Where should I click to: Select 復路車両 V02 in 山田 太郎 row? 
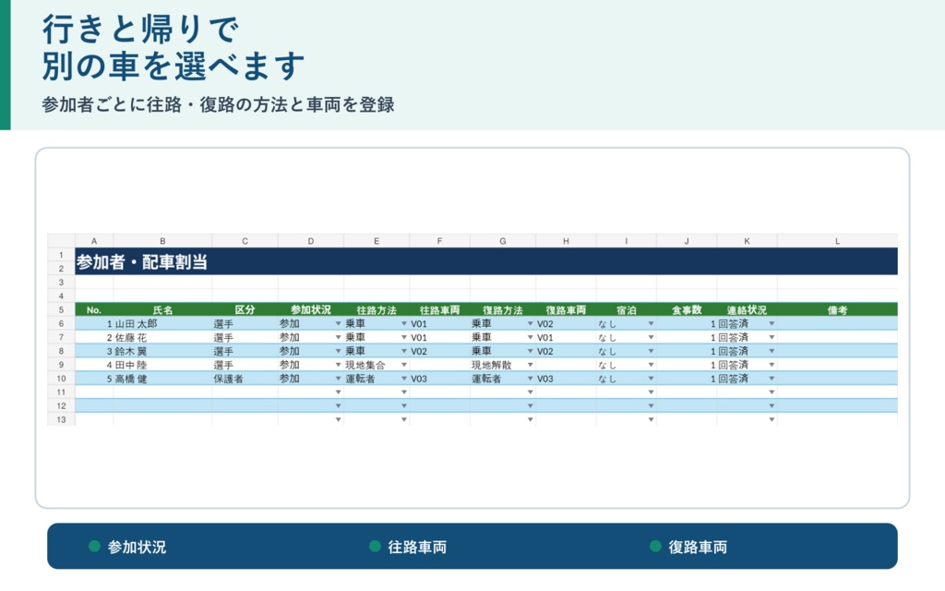click(x=566, y=324)
